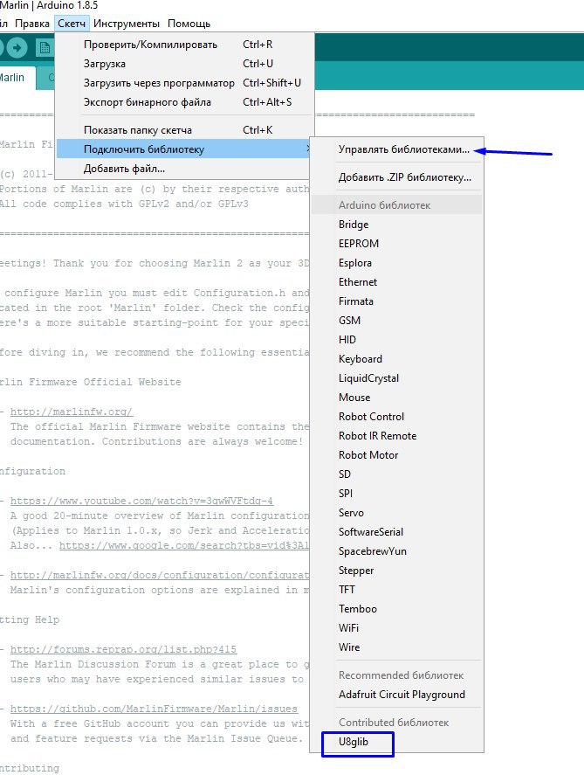Select Экспорт бинарного файла

tap(185, 102)
